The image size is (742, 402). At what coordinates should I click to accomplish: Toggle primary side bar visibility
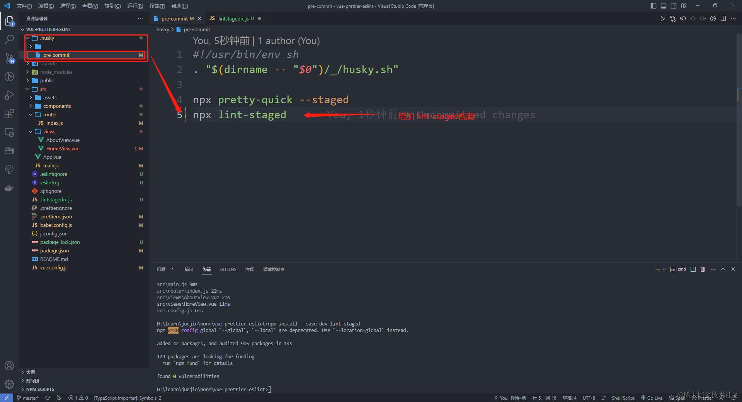[x=654, y=6]
